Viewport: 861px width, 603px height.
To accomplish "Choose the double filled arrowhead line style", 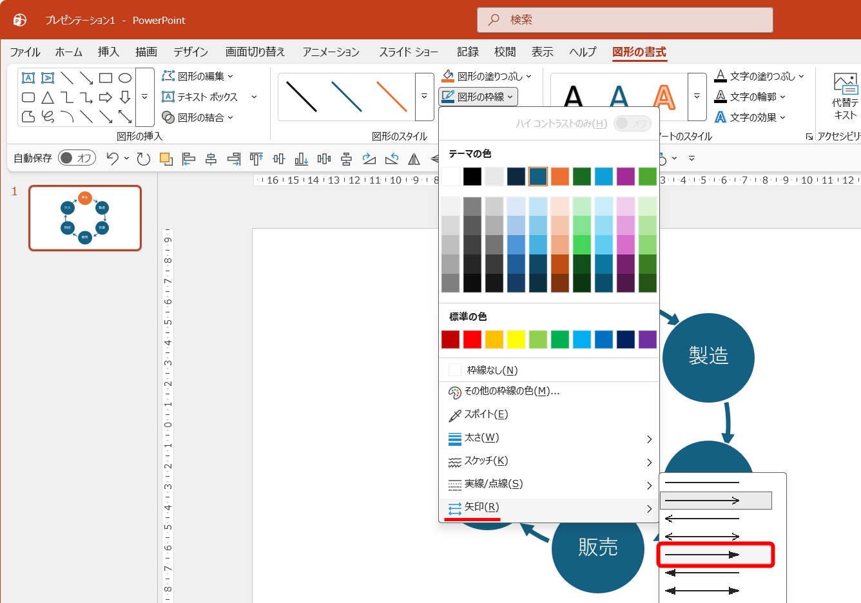I will 715,591.
